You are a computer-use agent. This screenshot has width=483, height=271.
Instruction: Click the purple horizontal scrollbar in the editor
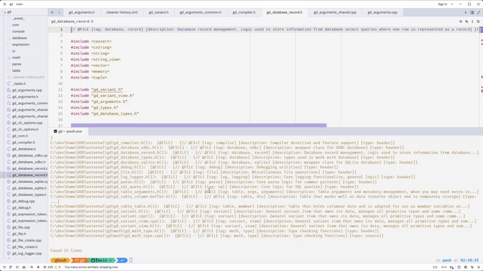click(x=198, y=125)
